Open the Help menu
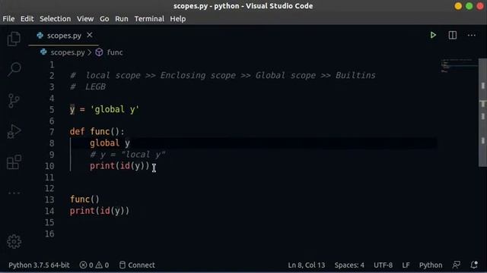Screen dimensions: 487x273 tap(177, 19)
